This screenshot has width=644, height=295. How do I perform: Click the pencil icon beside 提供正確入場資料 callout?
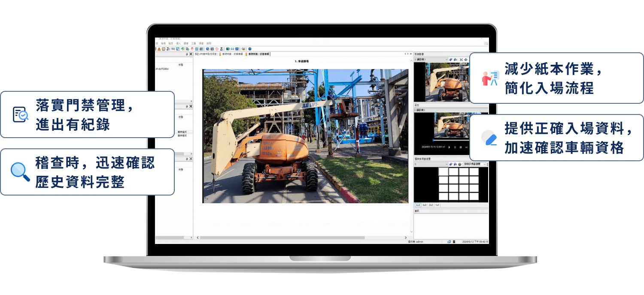click(x=489, y=138)
